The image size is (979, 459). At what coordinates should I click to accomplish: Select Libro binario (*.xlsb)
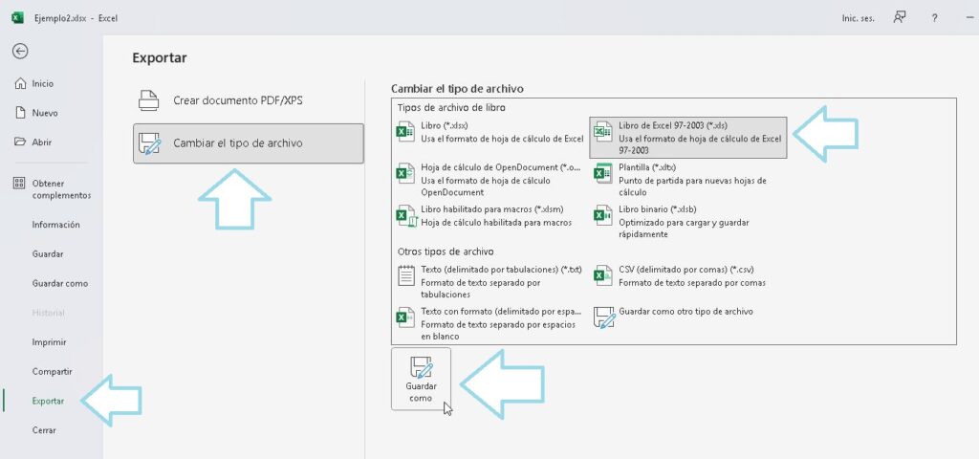click(688, 222)
